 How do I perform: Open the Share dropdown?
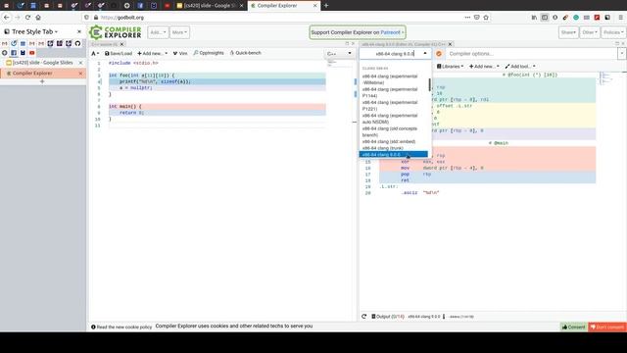coord(568,32)
